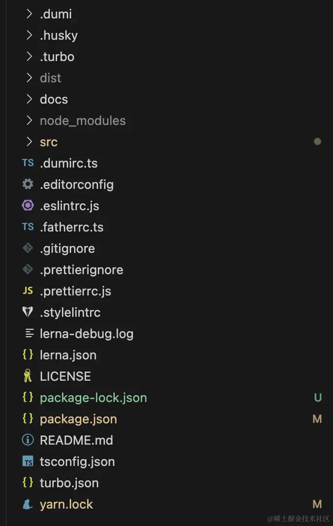Click the gear icon beside .editorconfig

pyautogui.click(x=28, y=185)
